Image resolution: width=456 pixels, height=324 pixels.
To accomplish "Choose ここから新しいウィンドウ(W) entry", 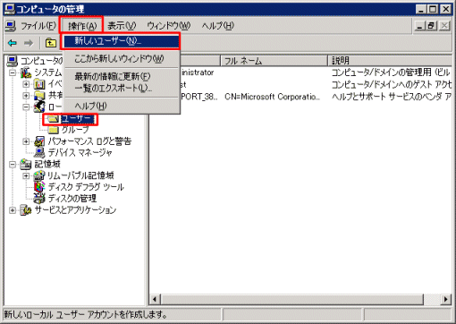I will [x=121, y=59].
